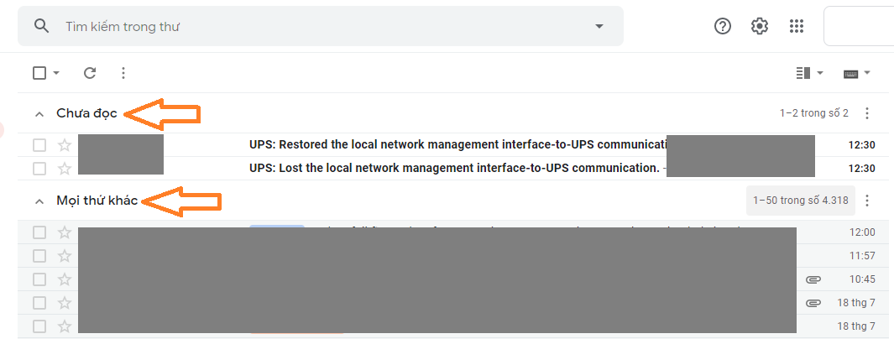This screenshot has height=339, width=894.
Task: Check the 12:00 email's checkbox
Action: [39, 232]
